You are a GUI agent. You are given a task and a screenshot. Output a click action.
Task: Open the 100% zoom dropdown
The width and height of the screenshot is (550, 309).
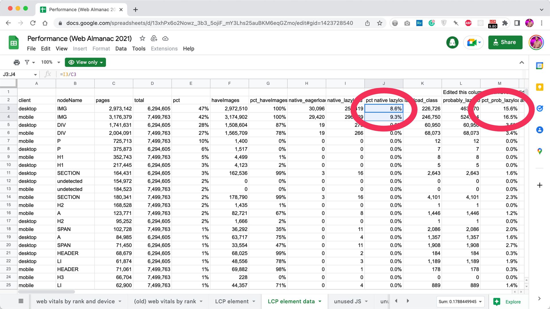pos(50,62)
